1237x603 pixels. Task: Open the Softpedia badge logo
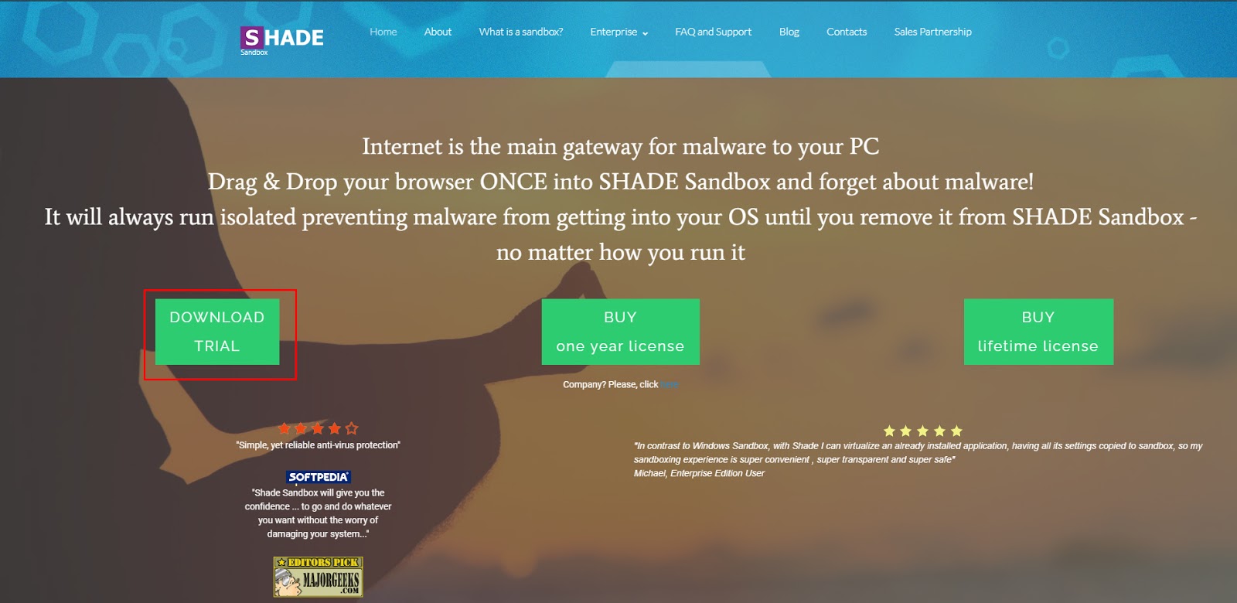point(319,477)
